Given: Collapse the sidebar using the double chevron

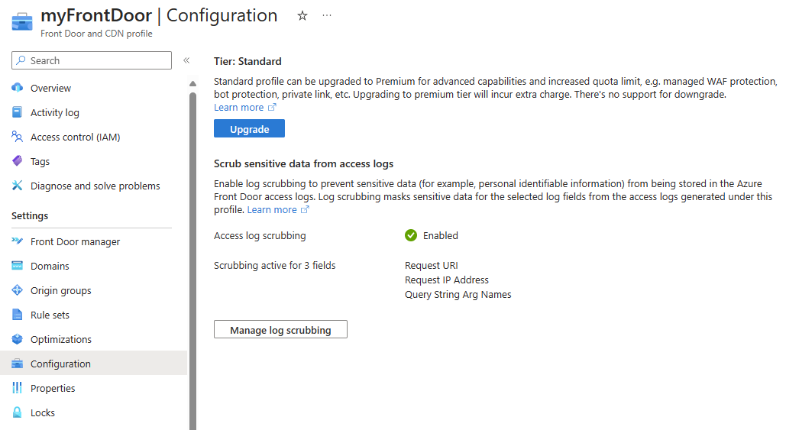Looking at the screenshot, I should [x=186, y=60].
